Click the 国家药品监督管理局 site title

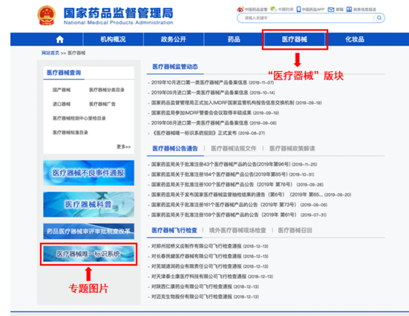119,13
